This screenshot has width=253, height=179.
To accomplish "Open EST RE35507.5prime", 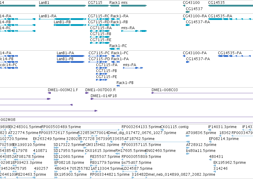I will pos(92,160).
